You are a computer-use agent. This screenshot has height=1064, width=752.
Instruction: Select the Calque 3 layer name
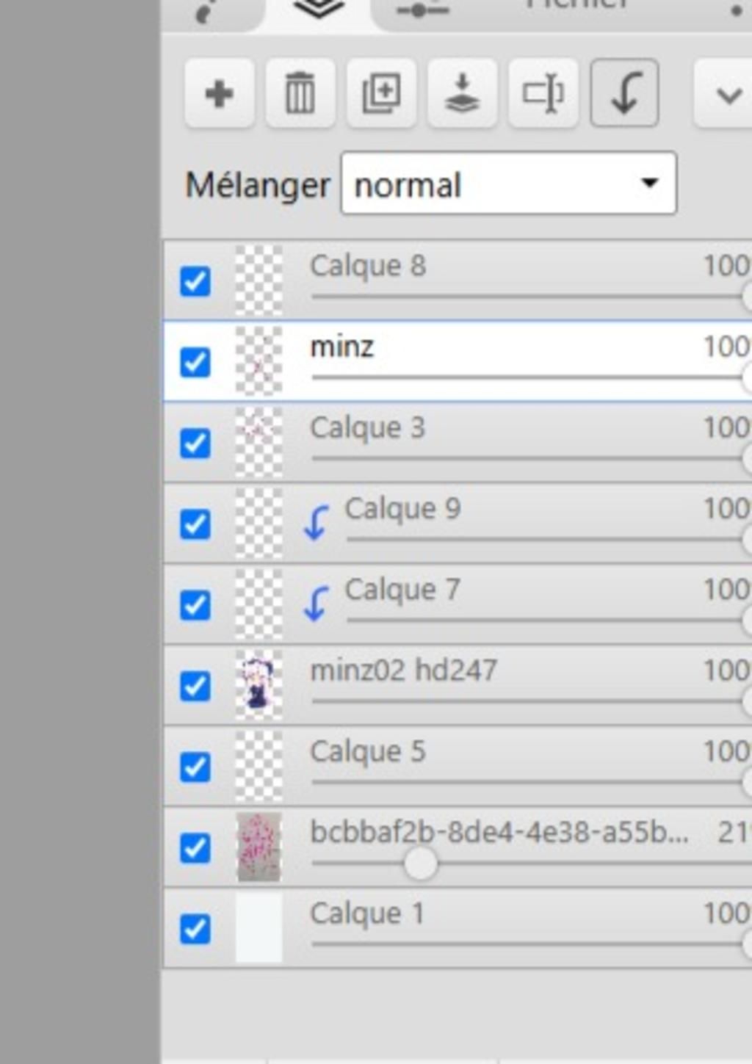pos(368,427)
